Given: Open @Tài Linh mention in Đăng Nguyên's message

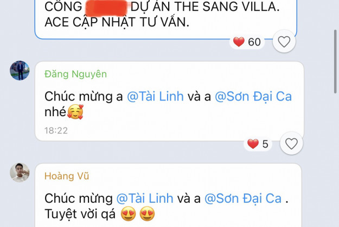Looking at the screenshot, I should pyautogui.click(x=155, y=96).
